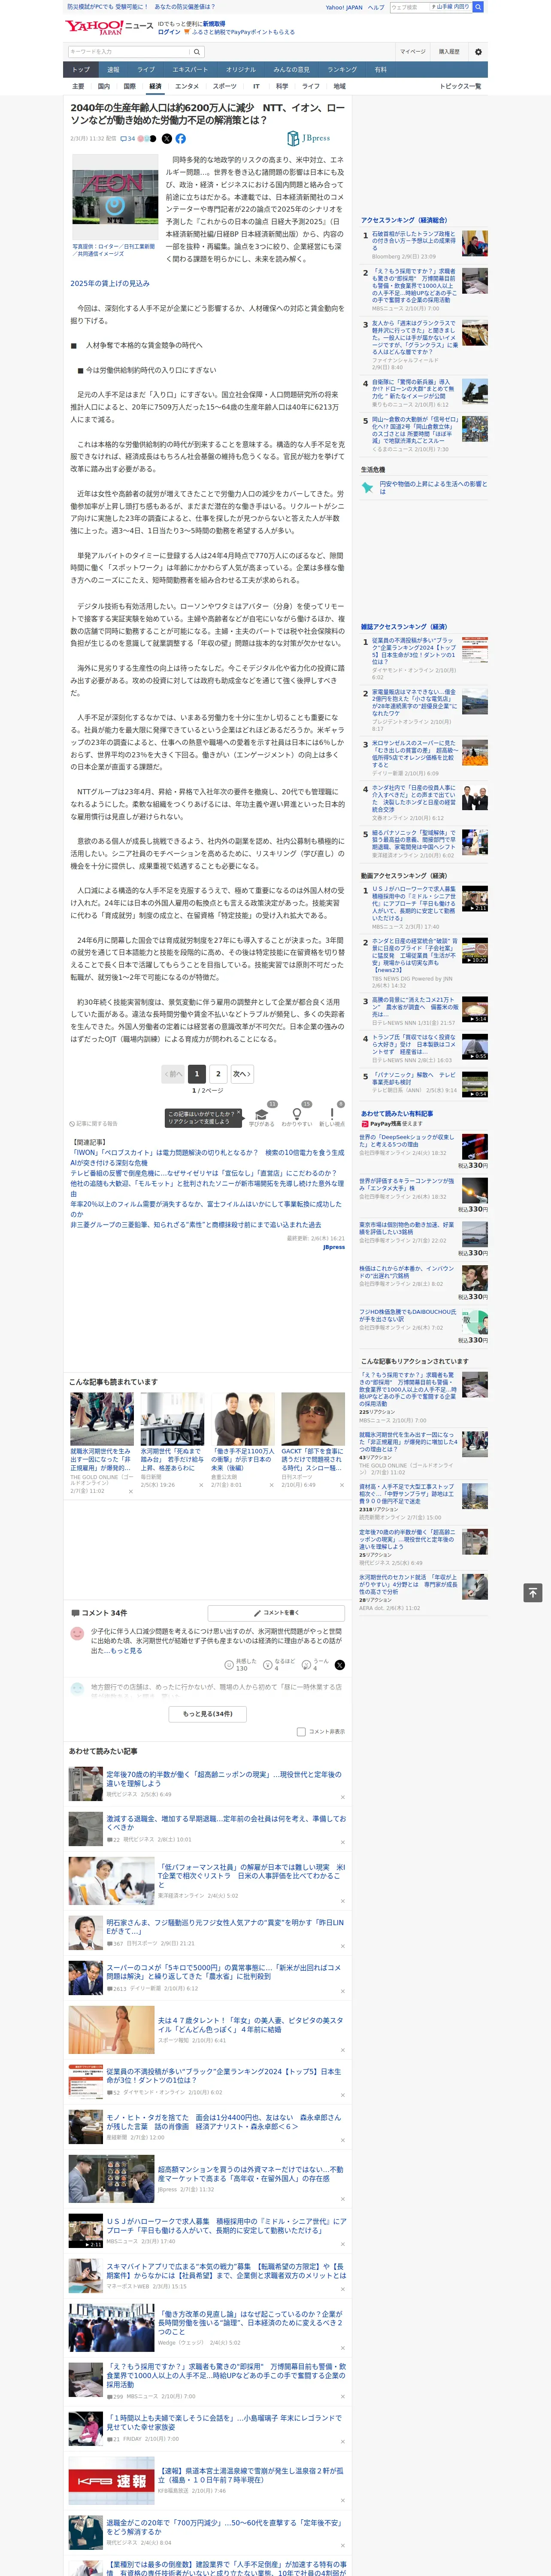Select the エンタメ category

[x=187, y=86]
